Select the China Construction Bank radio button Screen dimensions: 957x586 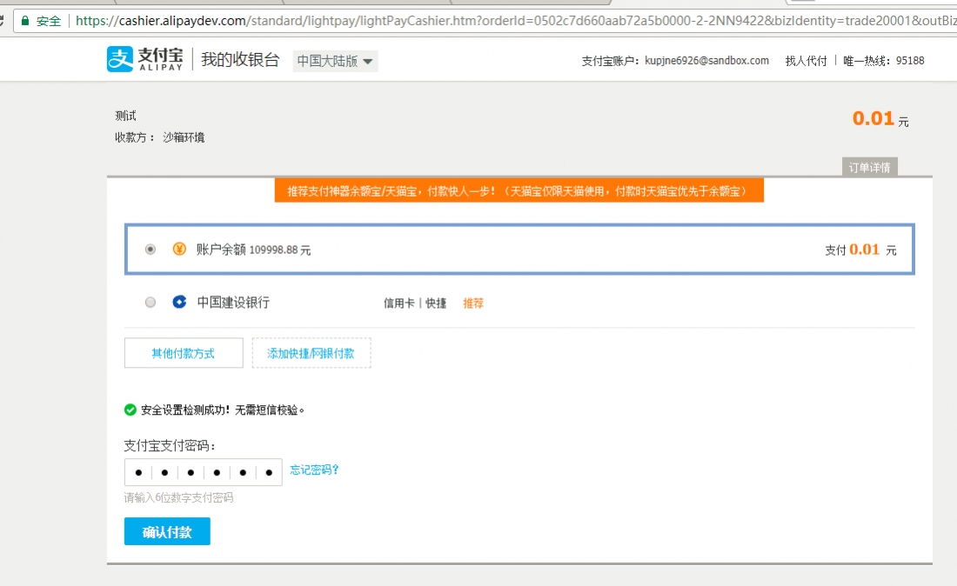pos(151,302)
